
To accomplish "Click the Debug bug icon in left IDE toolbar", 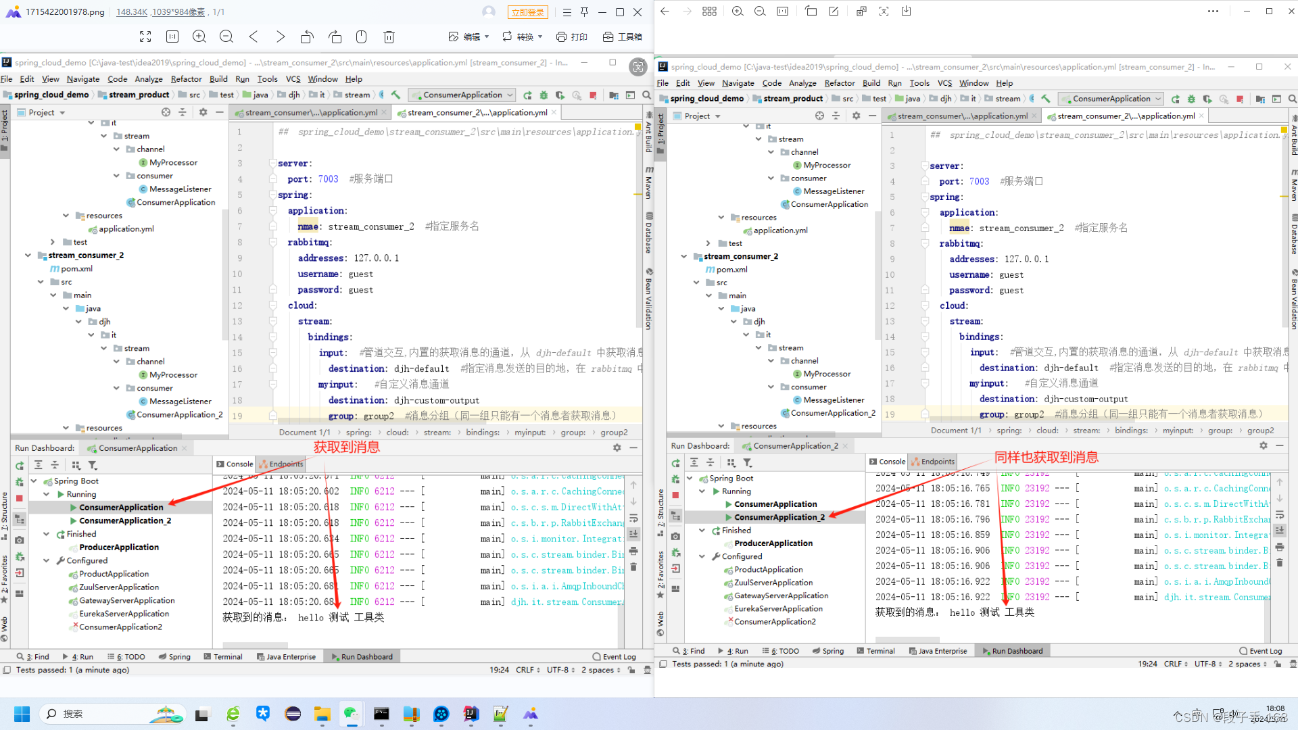I will [544, 95].
